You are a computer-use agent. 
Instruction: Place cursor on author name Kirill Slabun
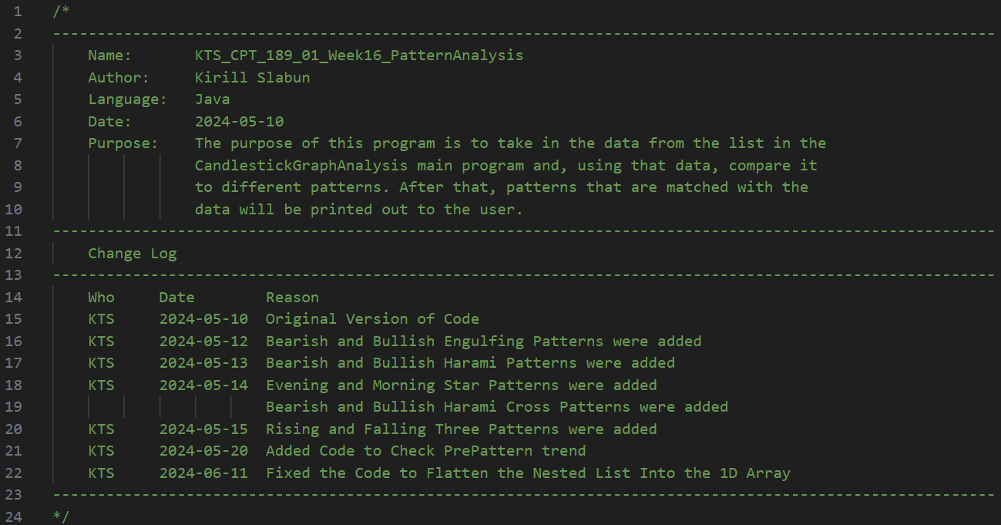253,77
